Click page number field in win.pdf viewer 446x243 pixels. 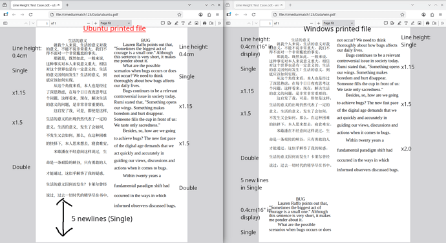(266, 23)
